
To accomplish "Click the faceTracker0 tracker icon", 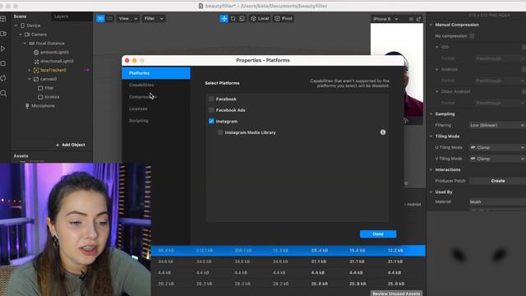I will (x=36, y=70).
